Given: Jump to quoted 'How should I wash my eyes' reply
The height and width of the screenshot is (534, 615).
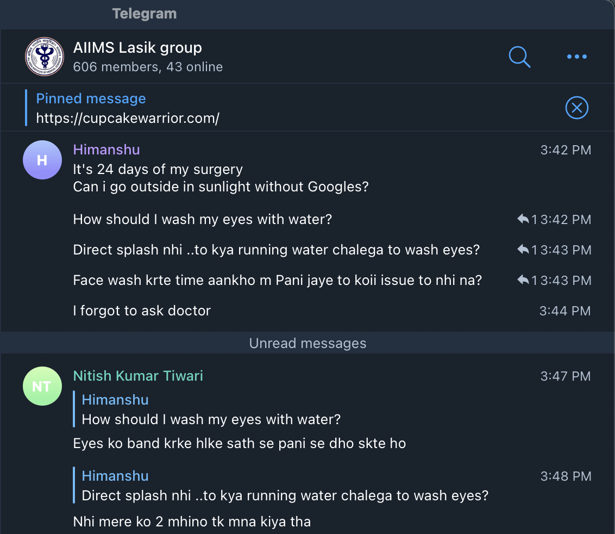Looking at the screenshot, I should (211, 419).
